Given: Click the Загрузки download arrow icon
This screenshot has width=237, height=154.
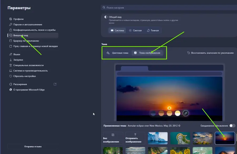Looking at the screenshot, I should coord(11,60).
